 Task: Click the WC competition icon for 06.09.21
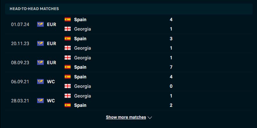tap(40, 82)
